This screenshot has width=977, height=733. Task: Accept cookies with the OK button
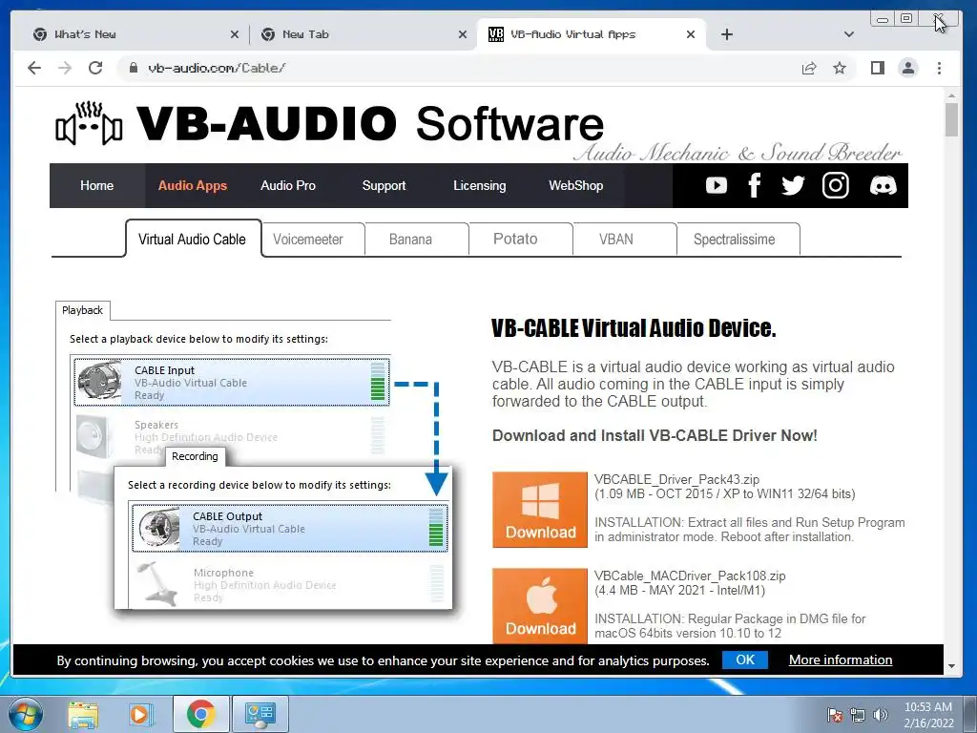(744, 660)
